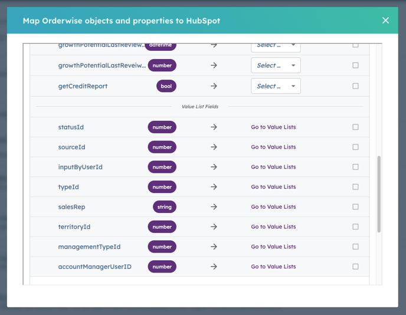The height and width of the screenshot is (315, 406).
Task: Toggle the salesRep row checkbox
Action: coord(355,207)
